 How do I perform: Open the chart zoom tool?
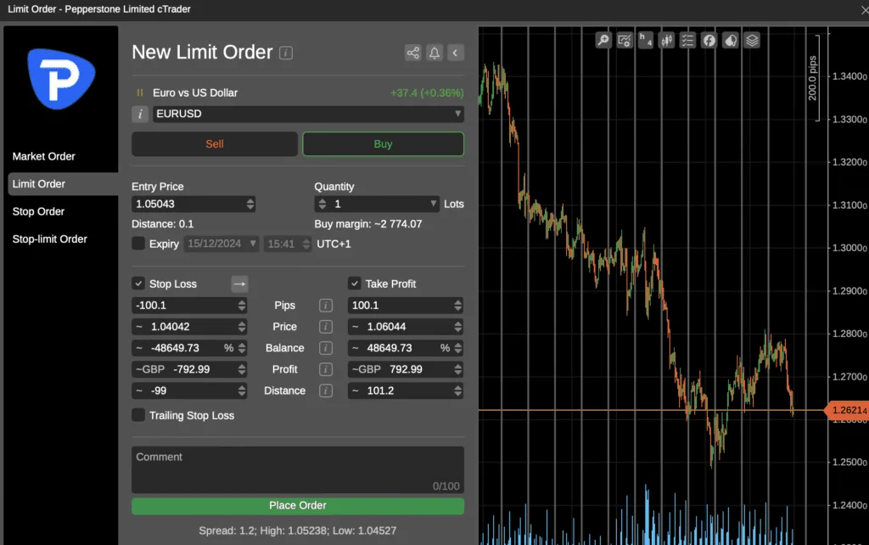[603, 40]
